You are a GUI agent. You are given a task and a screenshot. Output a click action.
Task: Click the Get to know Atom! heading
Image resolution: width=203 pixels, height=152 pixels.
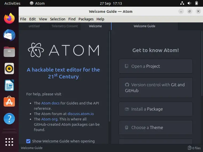click(x=156, y=50)
